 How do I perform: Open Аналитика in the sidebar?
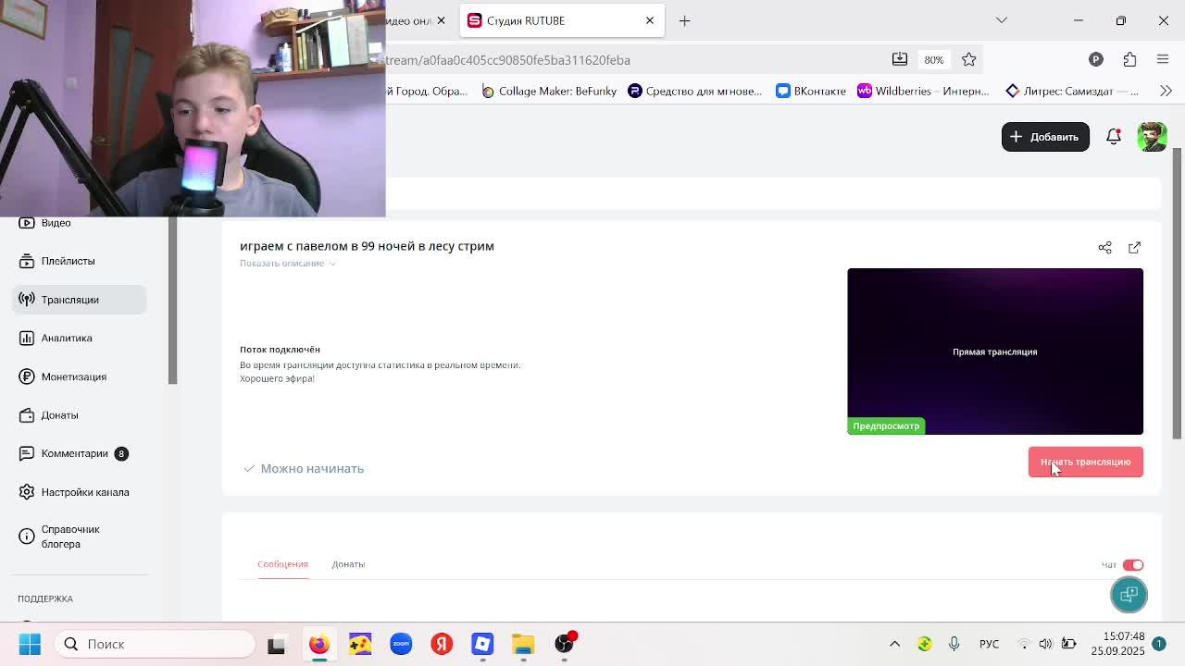tap(67, 338)
